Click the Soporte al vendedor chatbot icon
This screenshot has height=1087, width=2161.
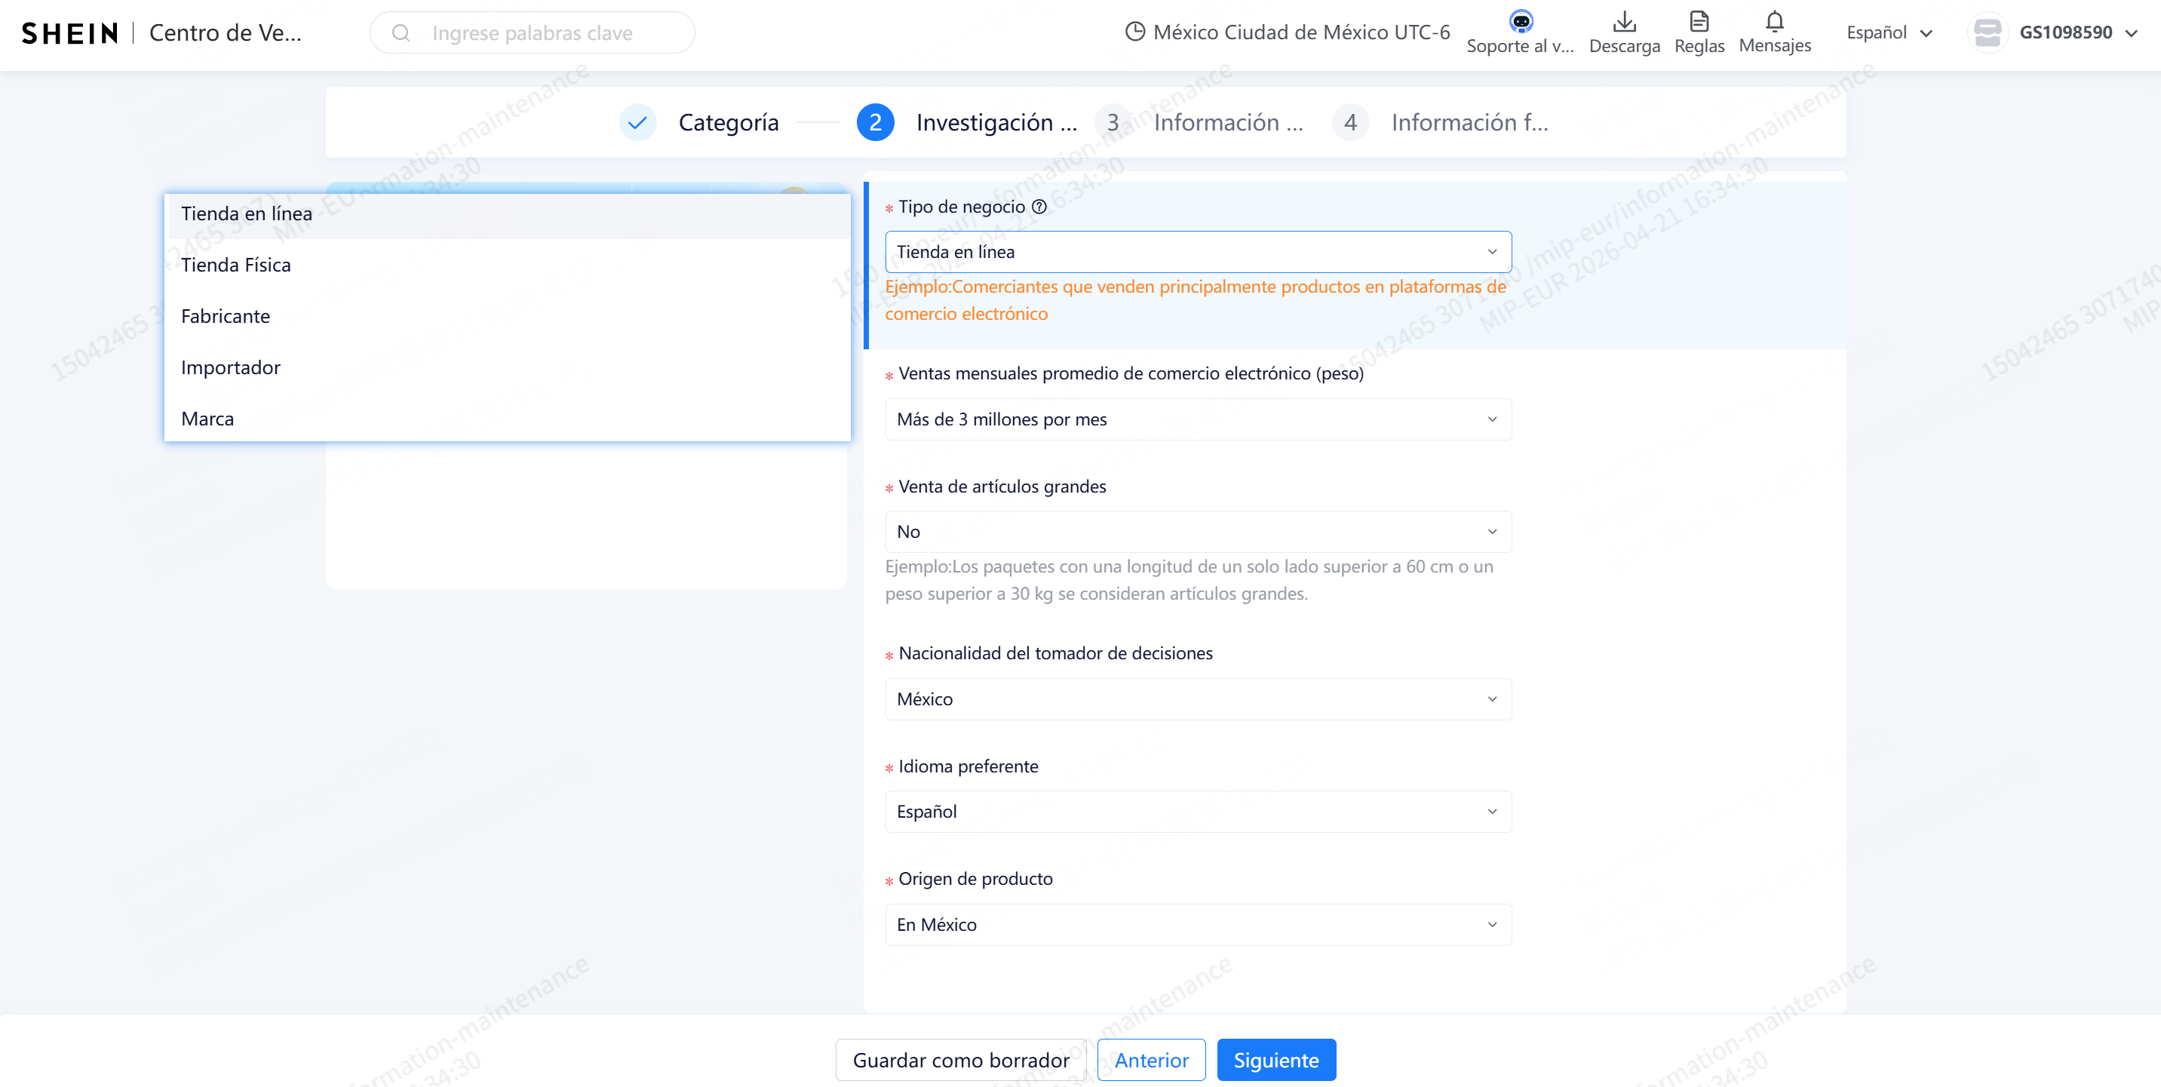[1521, 23]
